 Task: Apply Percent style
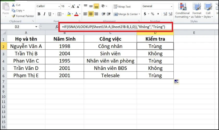point(153,14)
